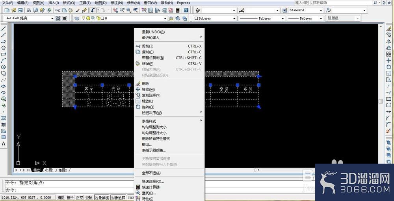Screen dimensions: 394x201
Task: Open the Express menu
Action: (184, 3)
